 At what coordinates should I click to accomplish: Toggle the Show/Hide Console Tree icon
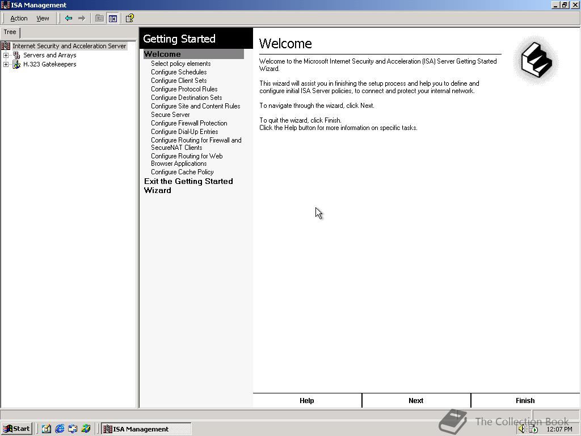pyautogui.click(x=113, y=18)
